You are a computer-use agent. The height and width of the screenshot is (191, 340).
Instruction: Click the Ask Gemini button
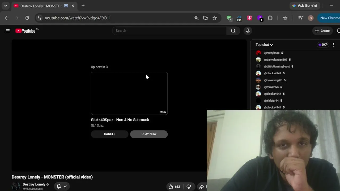point(304,6)
